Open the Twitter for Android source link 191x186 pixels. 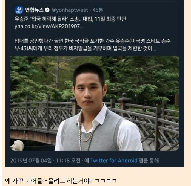[x=114, y=161]
